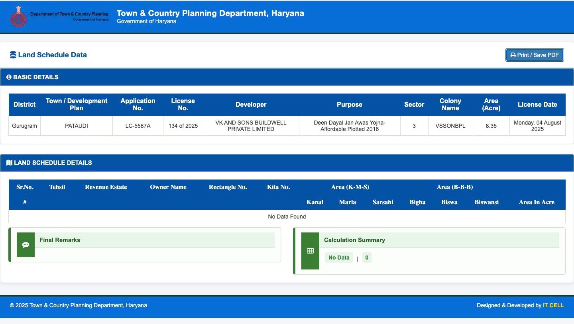The width and height of the screenshot is (574, 324).
Task: Click the table grid Calculation Summary icon
Action: (x=310, y=251)
